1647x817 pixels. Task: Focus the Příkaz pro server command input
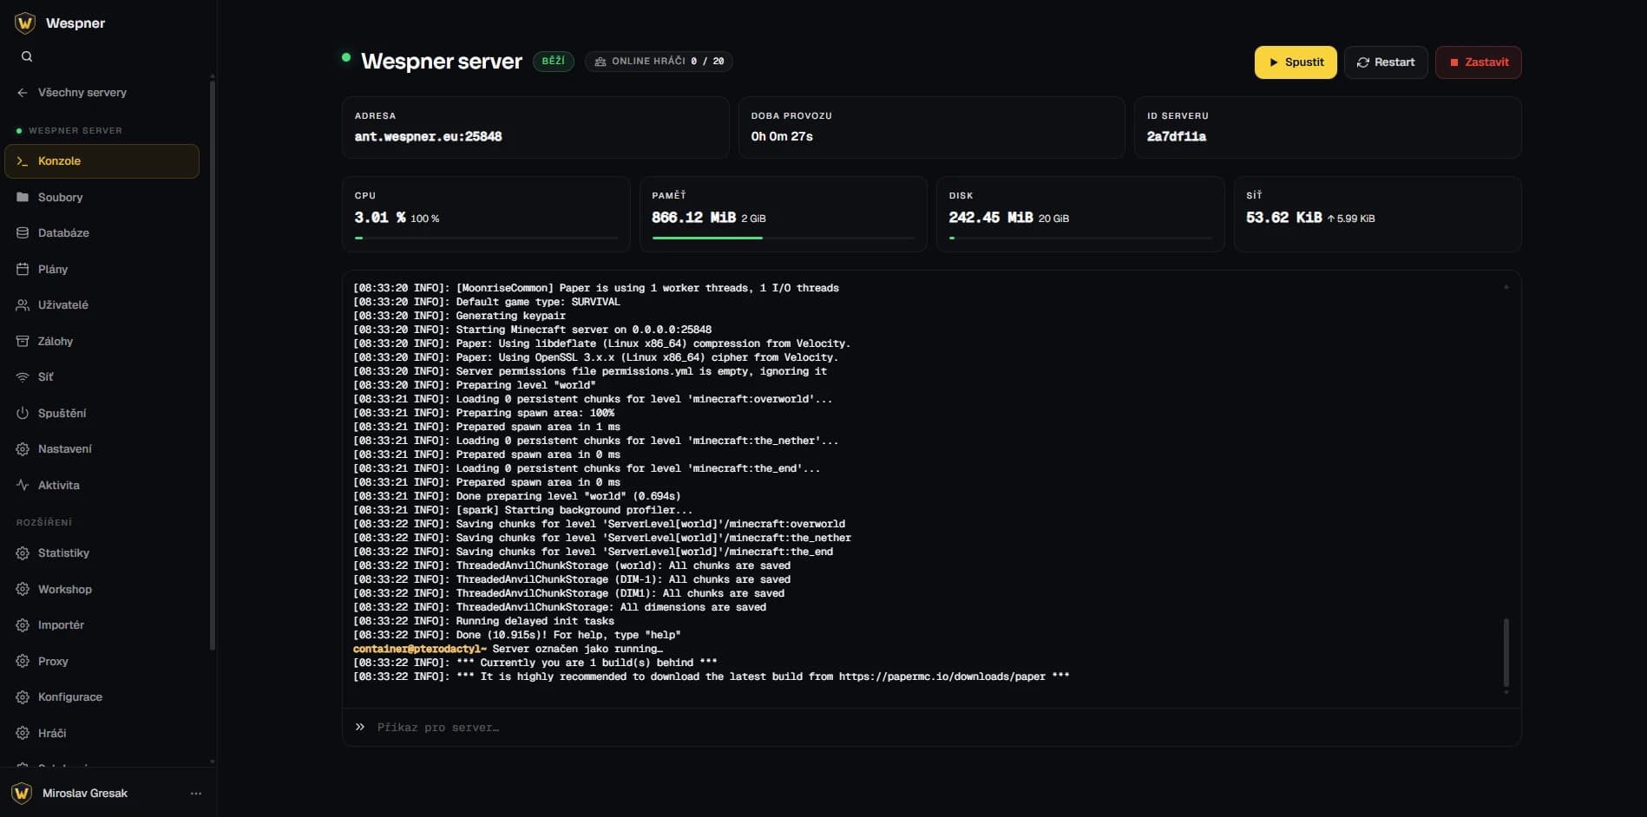pyautogui.click(x=944, y=728)
